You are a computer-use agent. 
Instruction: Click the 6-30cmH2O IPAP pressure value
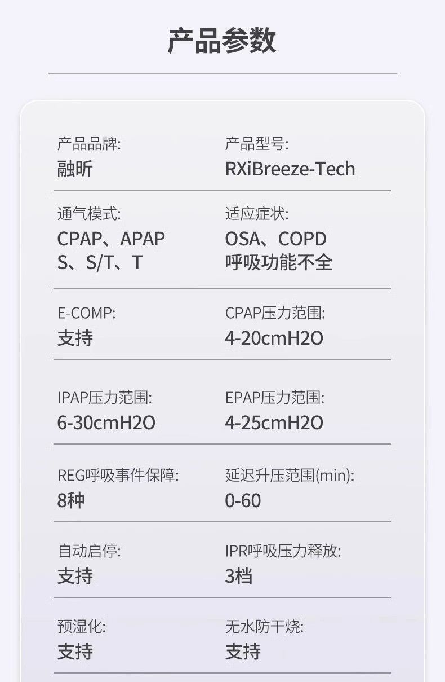pos(106,423)
